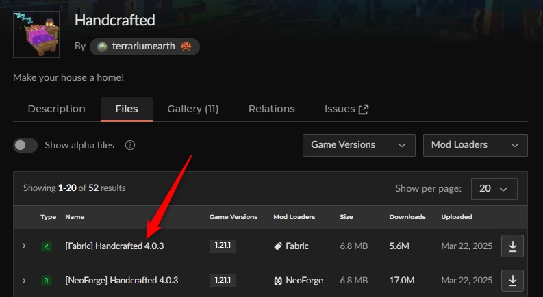
Task: Open the Handcrafted mod thumbnail image
Action: coord(36,35)
